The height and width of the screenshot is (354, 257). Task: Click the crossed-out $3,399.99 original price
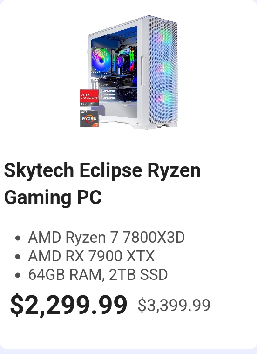point(174,305)
